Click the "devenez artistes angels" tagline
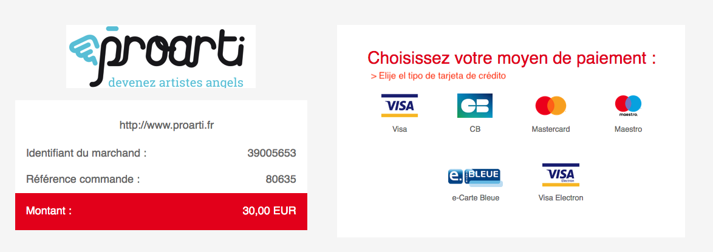Viewport: 713px width, 252px height. point(176,83)
